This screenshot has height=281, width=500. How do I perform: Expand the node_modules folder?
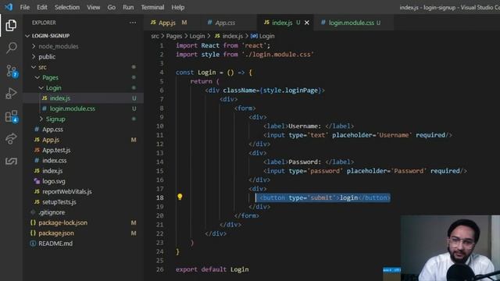(x=34, y=46)
